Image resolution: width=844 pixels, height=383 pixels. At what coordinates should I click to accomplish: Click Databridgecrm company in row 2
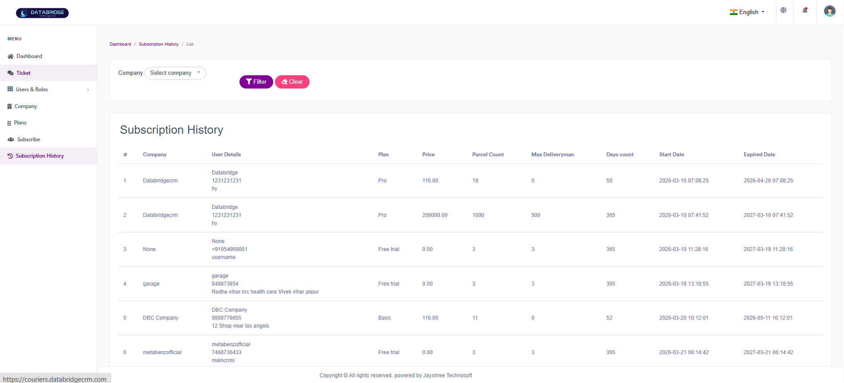160,215
